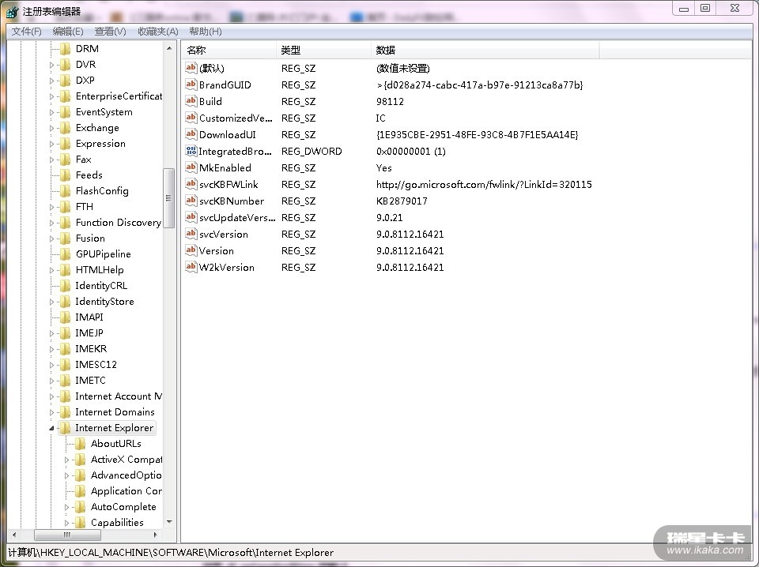Screen dimensions: 759x567
Task: Open the 查看(V) menu
Action: tap(111, 32)
